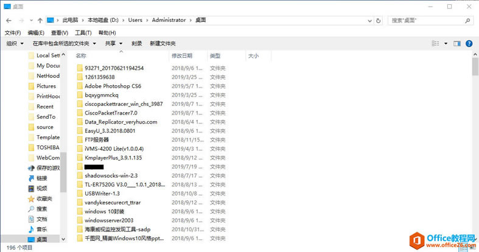Open more view options dropdown arrow
Screen dimensions: 479x252
[446, 44]
